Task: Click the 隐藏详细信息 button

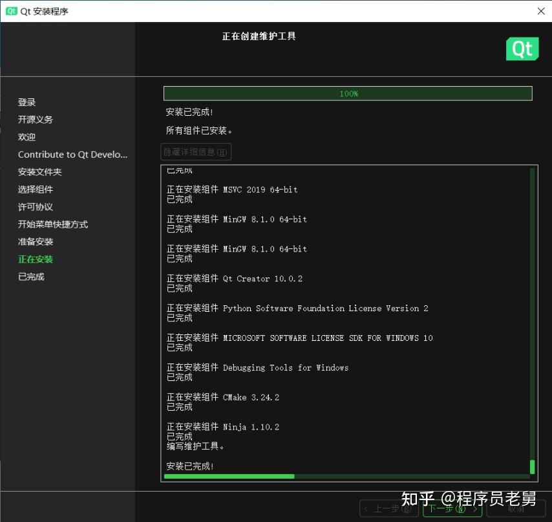Action: point(195,151)
